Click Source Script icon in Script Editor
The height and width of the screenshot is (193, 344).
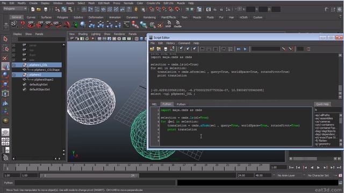(x=159, y=49)
